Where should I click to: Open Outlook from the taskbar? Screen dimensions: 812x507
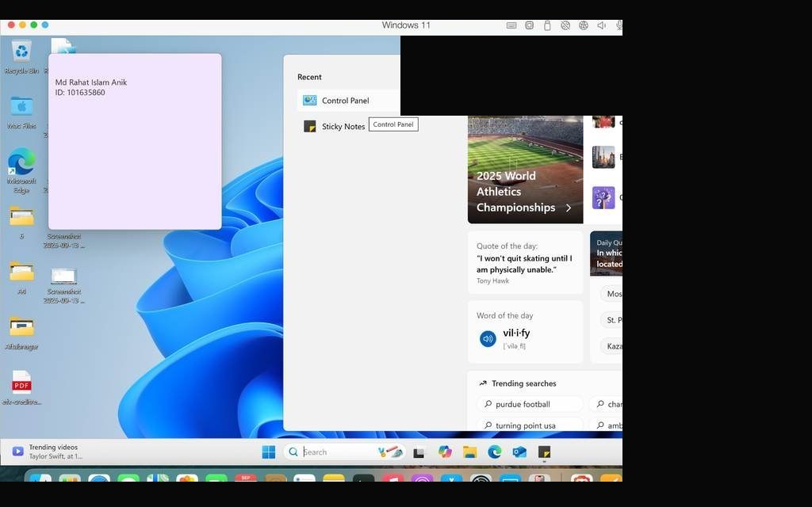pos(519,452)
